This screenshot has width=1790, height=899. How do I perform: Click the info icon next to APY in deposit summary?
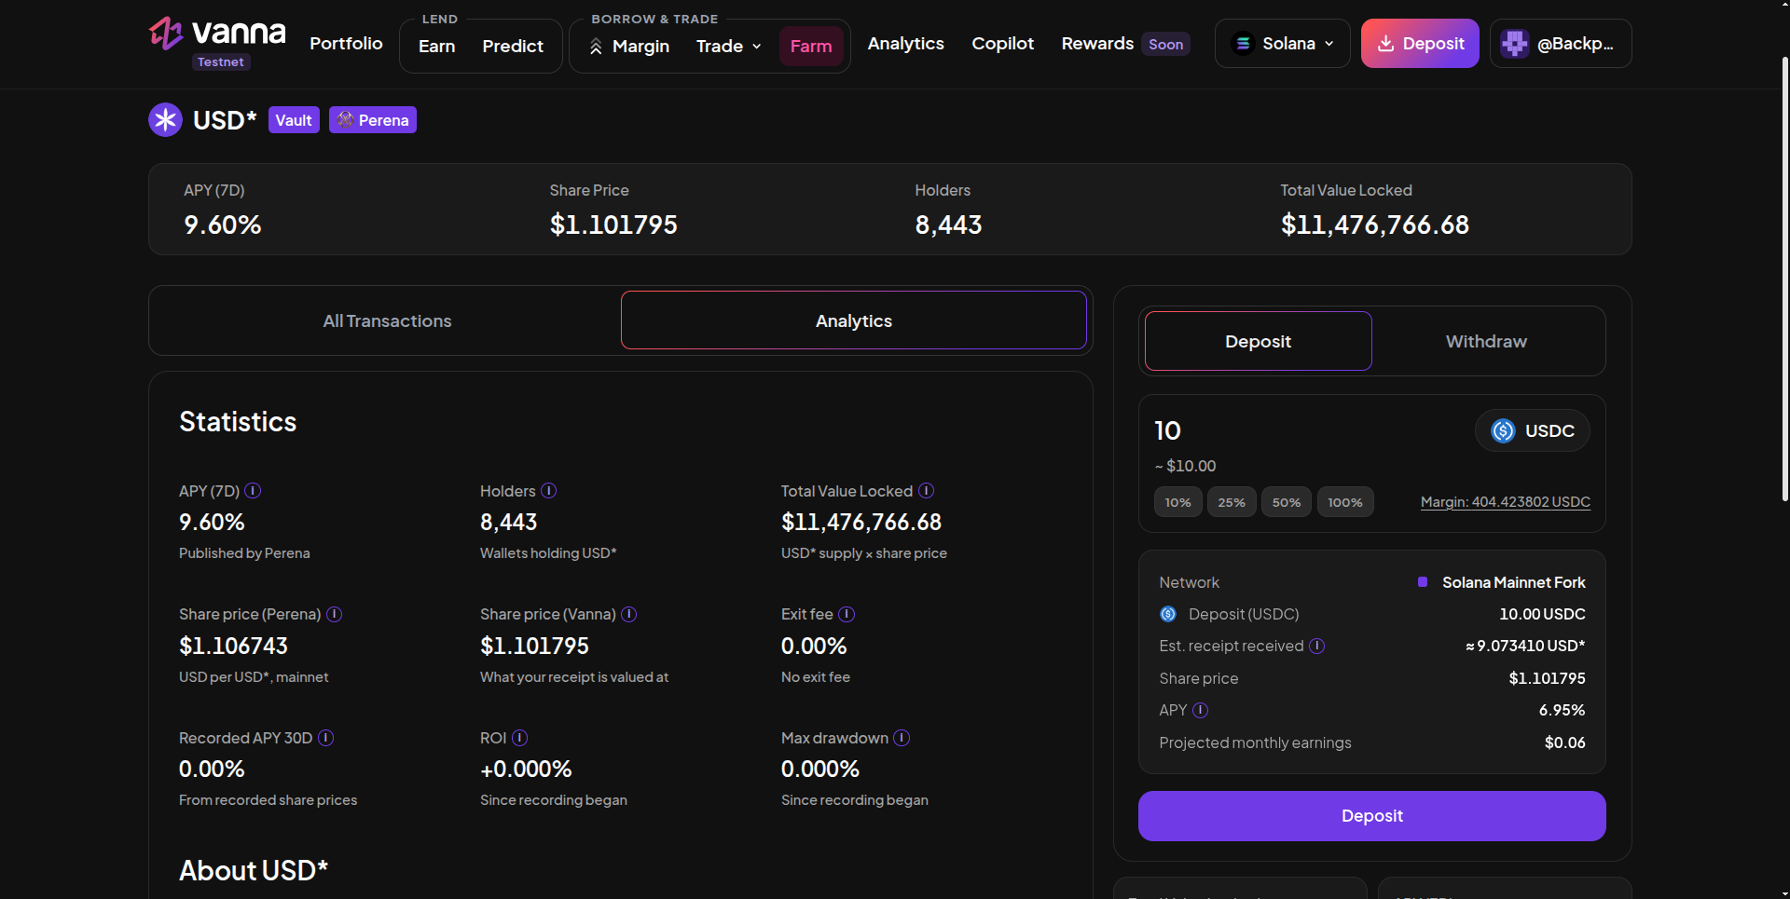pyautogui.click(x=1201, y=710)
